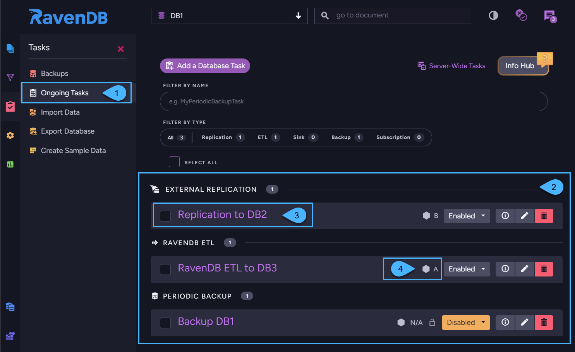
Task: Click the RavenDB logo
Action: [69, 17]
